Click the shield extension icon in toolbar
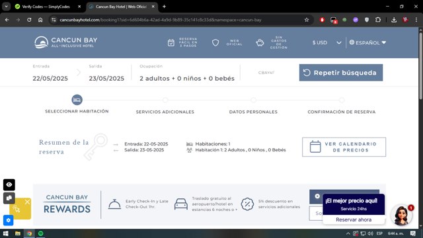 coord(367,20)
